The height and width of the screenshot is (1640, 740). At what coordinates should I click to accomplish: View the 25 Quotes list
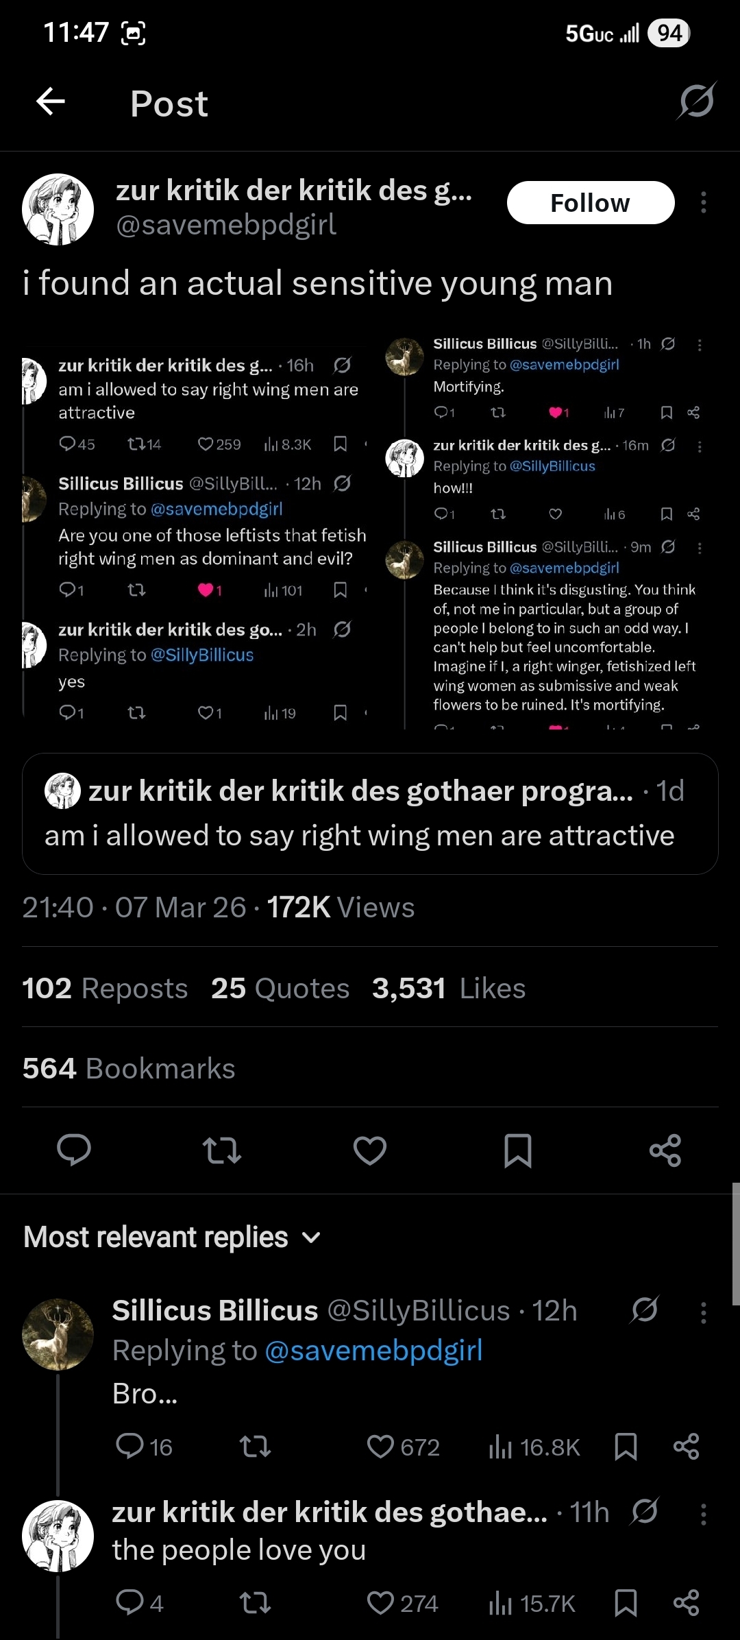(280, 989)
